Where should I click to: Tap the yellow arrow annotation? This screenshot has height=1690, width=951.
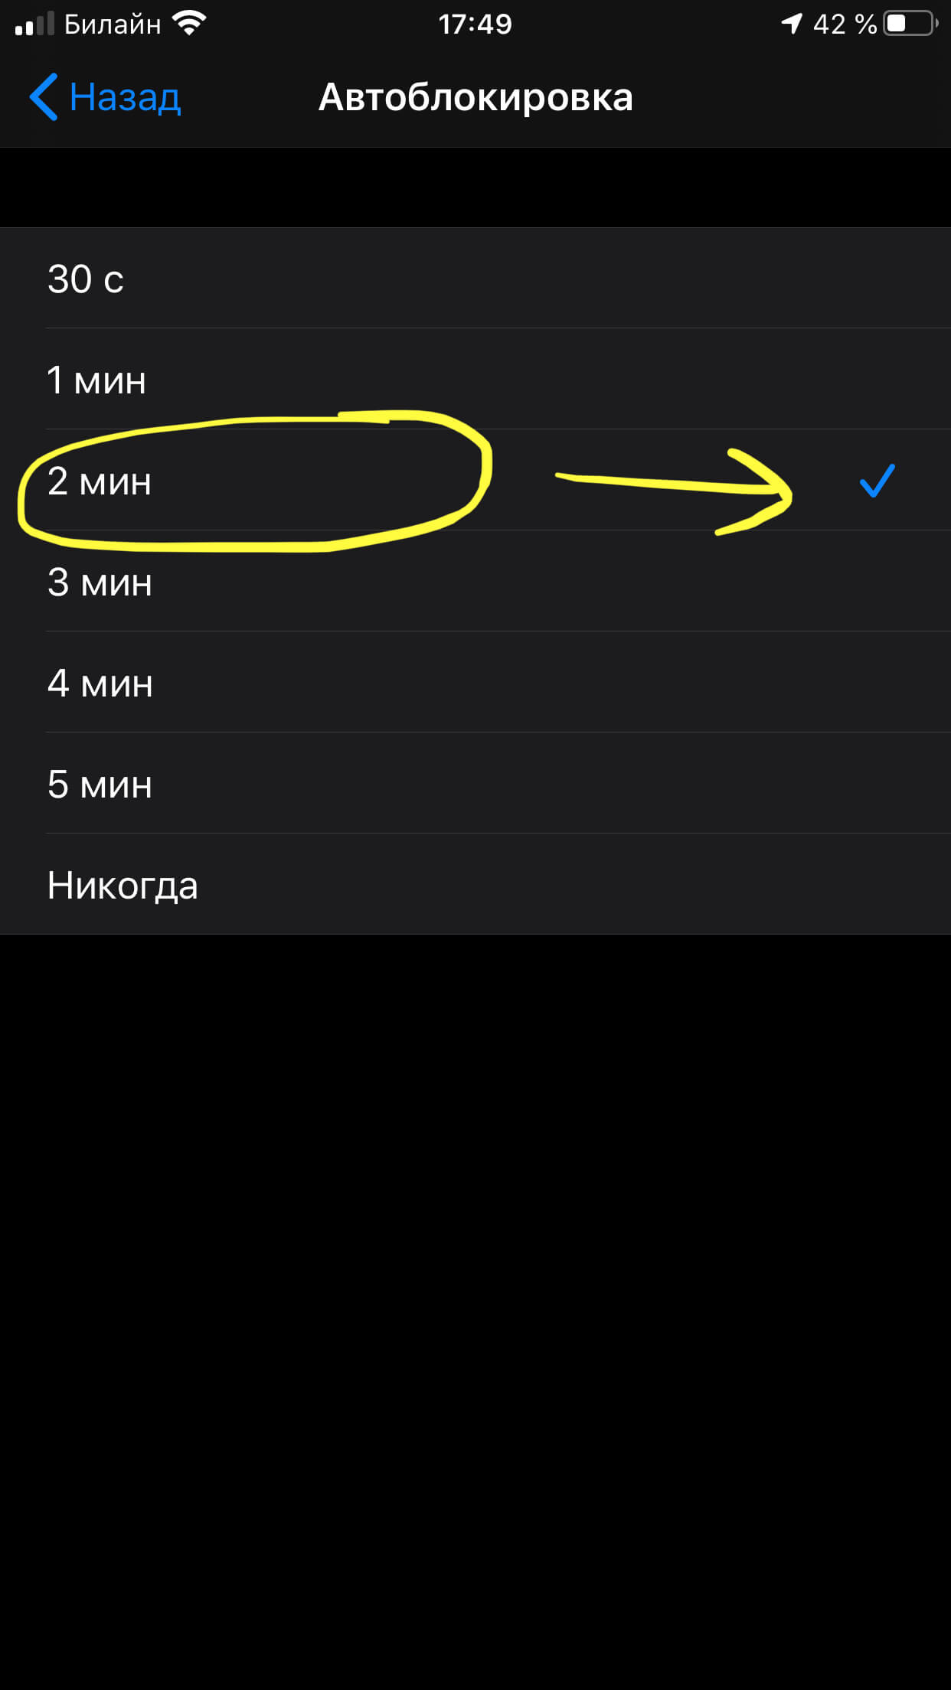(x=674, y=490)
